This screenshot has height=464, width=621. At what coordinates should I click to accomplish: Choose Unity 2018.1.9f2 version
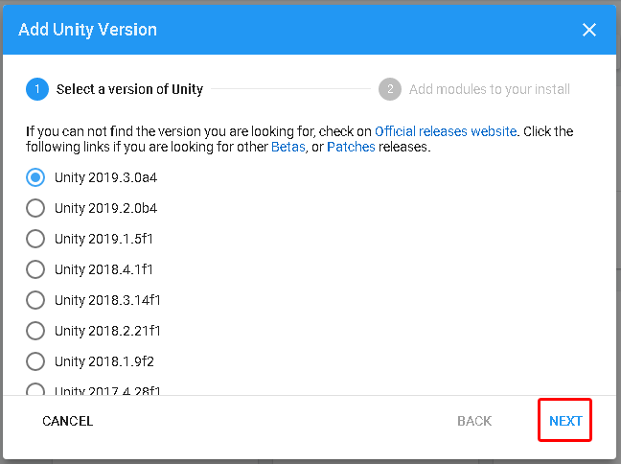[x=35, y=361]
